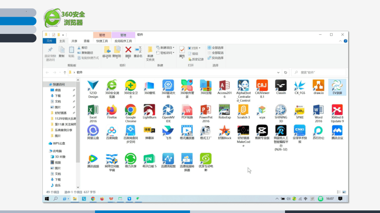Image resolution: width=380 pixels, height=213 pixels.
Task: Select the 360安全卫士 shortcut icon
Action: [x=131, y=85]
